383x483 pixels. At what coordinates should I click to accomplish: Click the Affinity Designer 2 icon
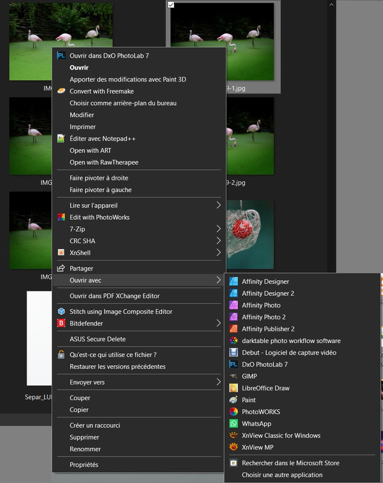(x=234, y=293)
